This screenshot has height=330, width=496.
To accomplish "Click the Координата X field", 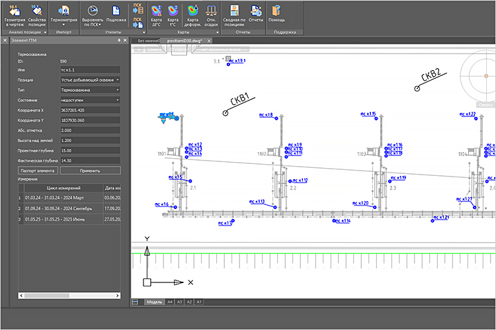I will pos(90,110).
